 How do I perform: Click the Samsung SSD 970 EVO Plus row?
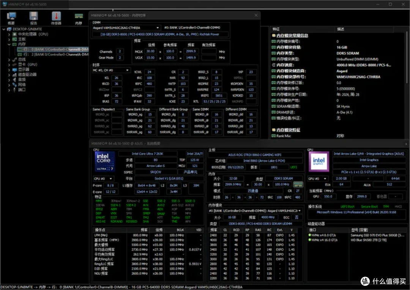356,235
